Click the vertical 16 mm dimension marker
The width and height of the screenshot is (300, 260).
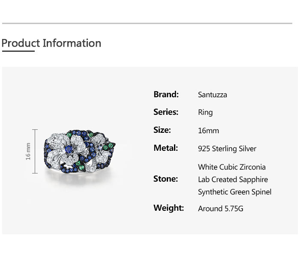click(x=34, y=151)
